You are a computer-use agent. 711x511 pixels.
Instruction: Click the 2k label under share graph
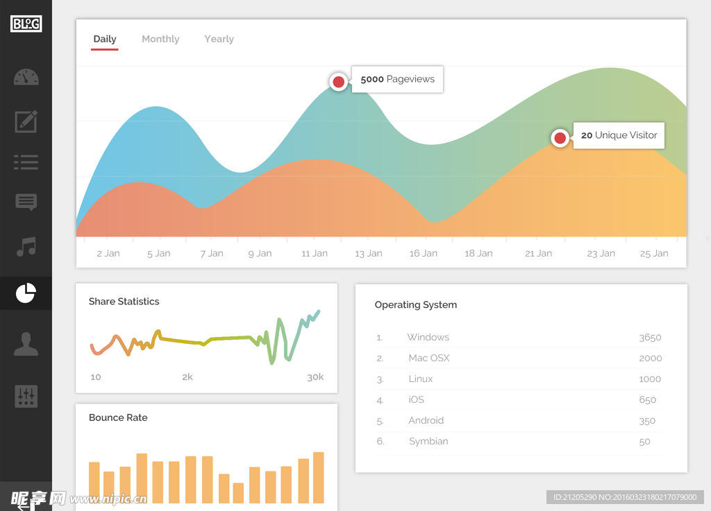pos(187,377)
